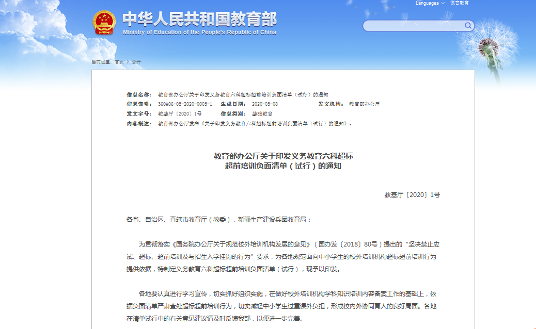536x329 pixels.
Task: Click the breadcrumb arrow separator after 首页
Action: pyautogui.click(x=128, y=62)
